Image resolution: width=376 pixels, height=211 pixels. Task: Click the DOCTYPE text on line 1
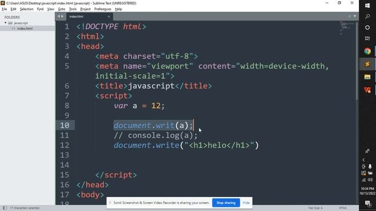point(102,26)
